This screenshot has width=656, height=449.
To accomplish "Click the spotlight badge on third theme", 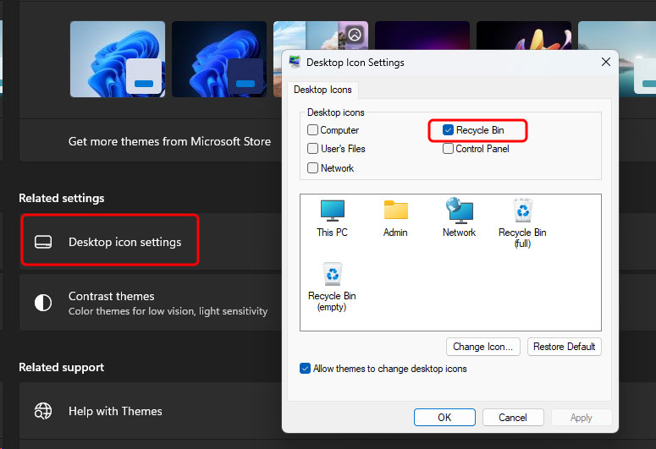I will click(355, 35).
